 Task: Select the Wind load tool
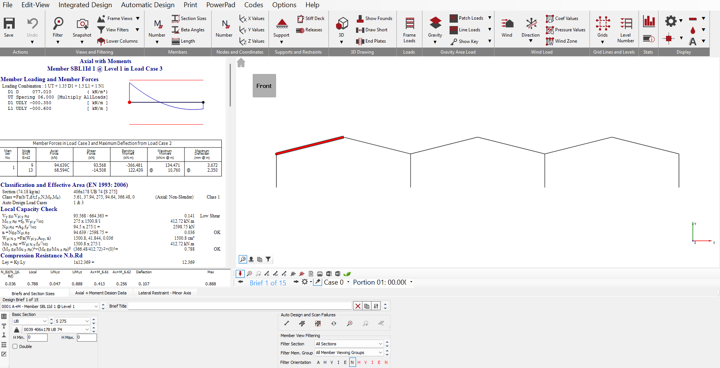click(x=507, y=25)
